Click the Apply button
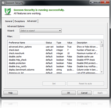111x108 pixels. coord(100,93)
